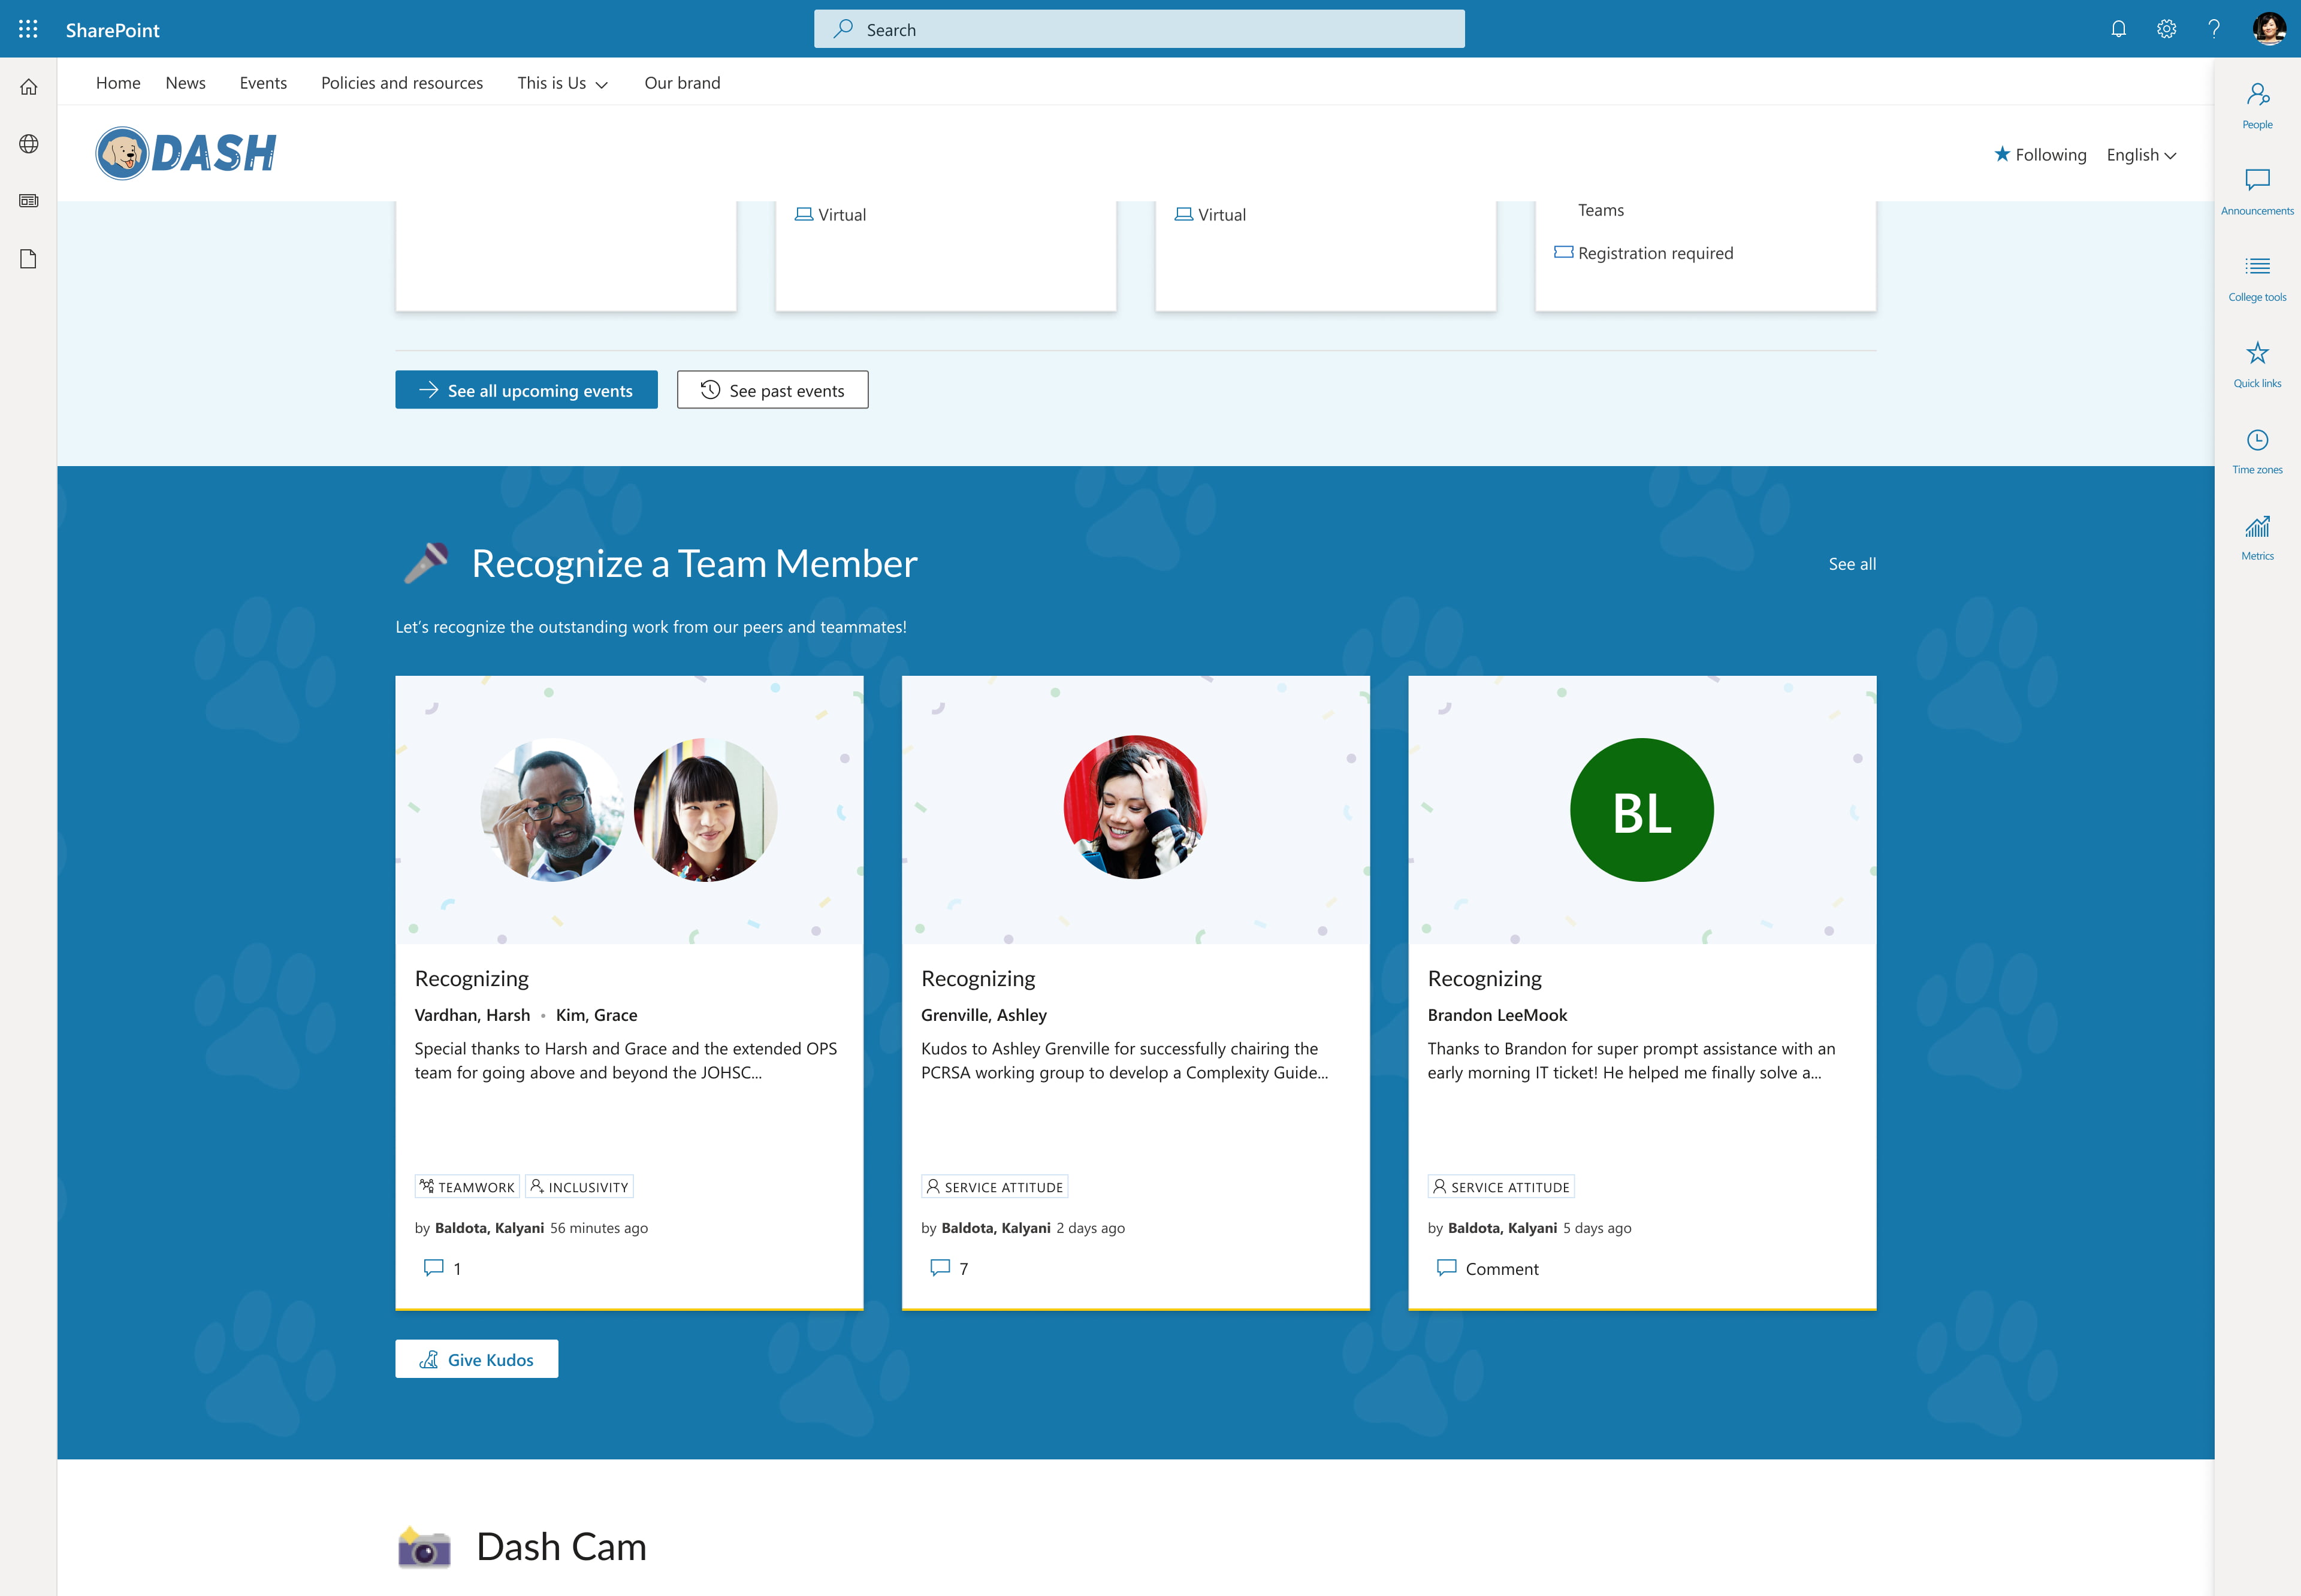
Task: Open the Events navigation item
Action: (x=262, y=83)
